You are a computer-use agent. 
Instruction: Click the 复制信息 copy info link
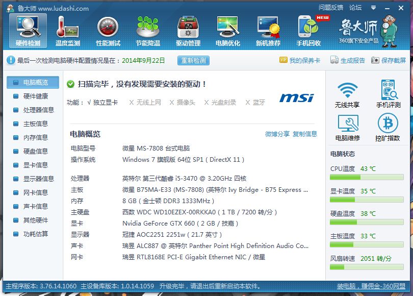point(305,134)
